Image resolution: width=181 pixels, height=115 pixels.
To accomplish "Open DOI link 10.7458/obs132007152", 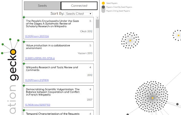I will (38, 105).
